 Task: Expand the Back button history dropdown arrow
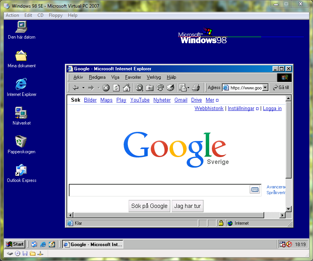click(83, 88)
